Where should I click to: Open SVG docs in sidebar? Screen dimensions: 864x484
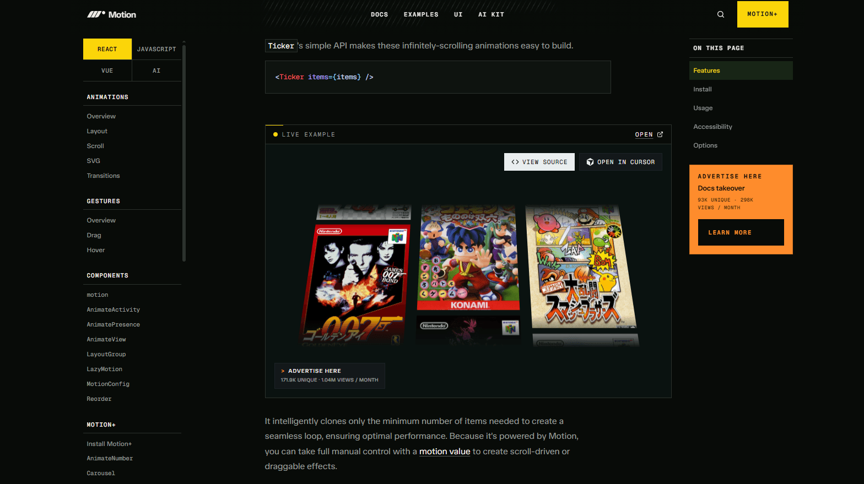tap(94, 161)
